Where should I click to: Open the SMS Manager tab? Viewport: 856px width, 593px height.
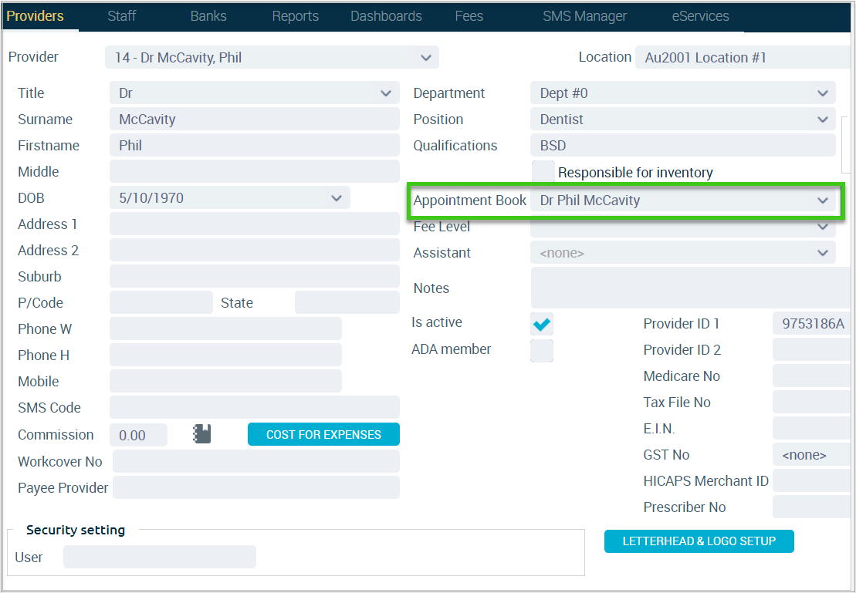pyautogui.click(x=584, y=16)
